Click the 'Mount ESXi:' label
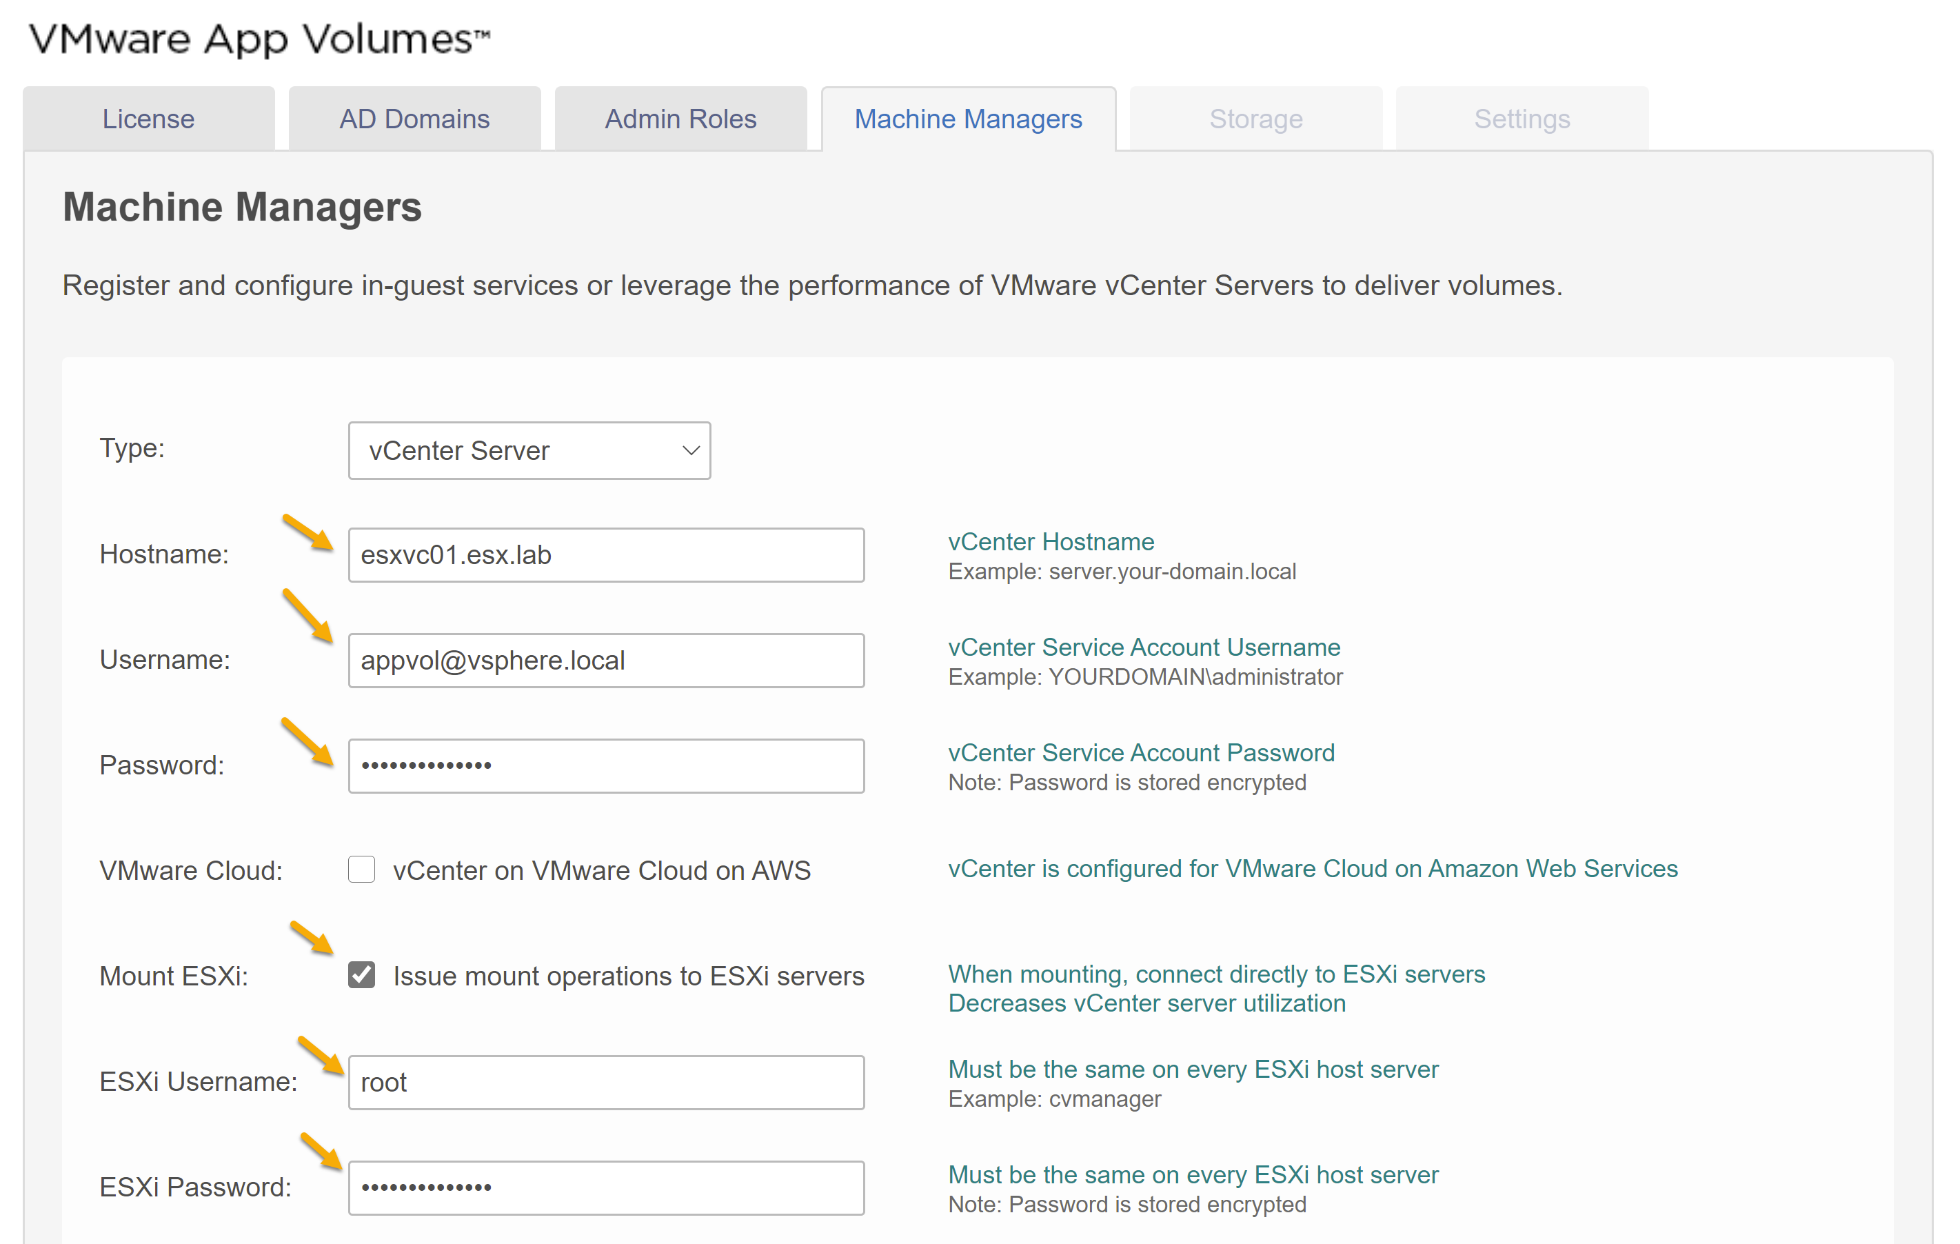Screen dimensions: 1960x1244 coord(173,976)
